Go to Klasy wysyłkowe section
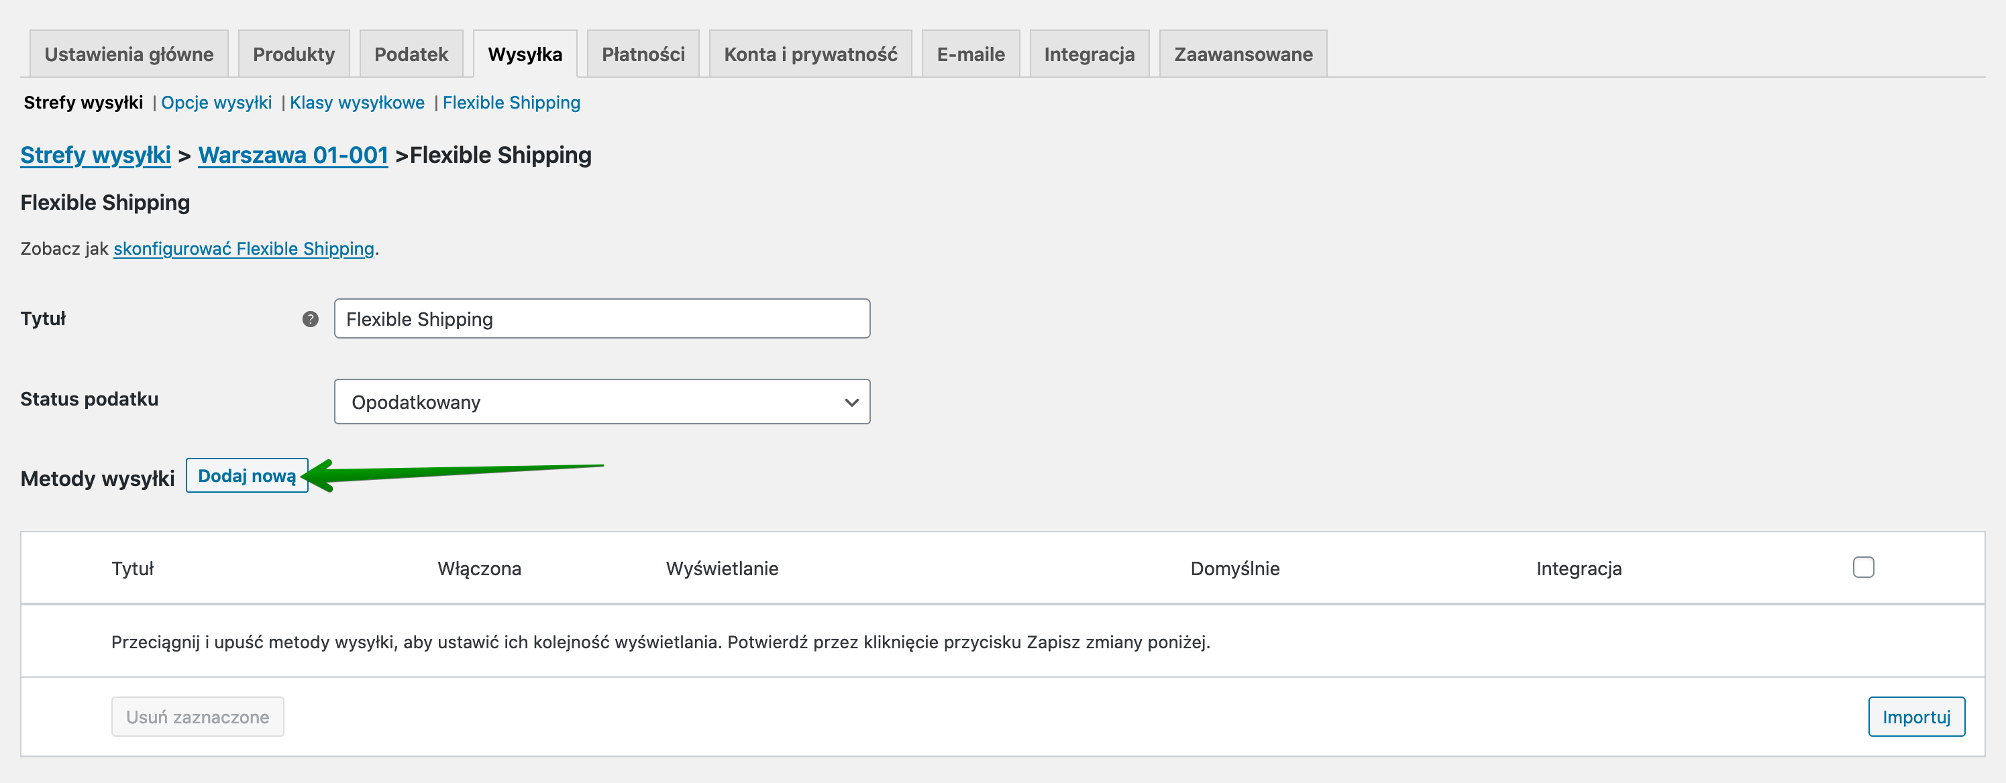Screen dimensions: 2006x783 pyautogui.click(x=357, y=103)
